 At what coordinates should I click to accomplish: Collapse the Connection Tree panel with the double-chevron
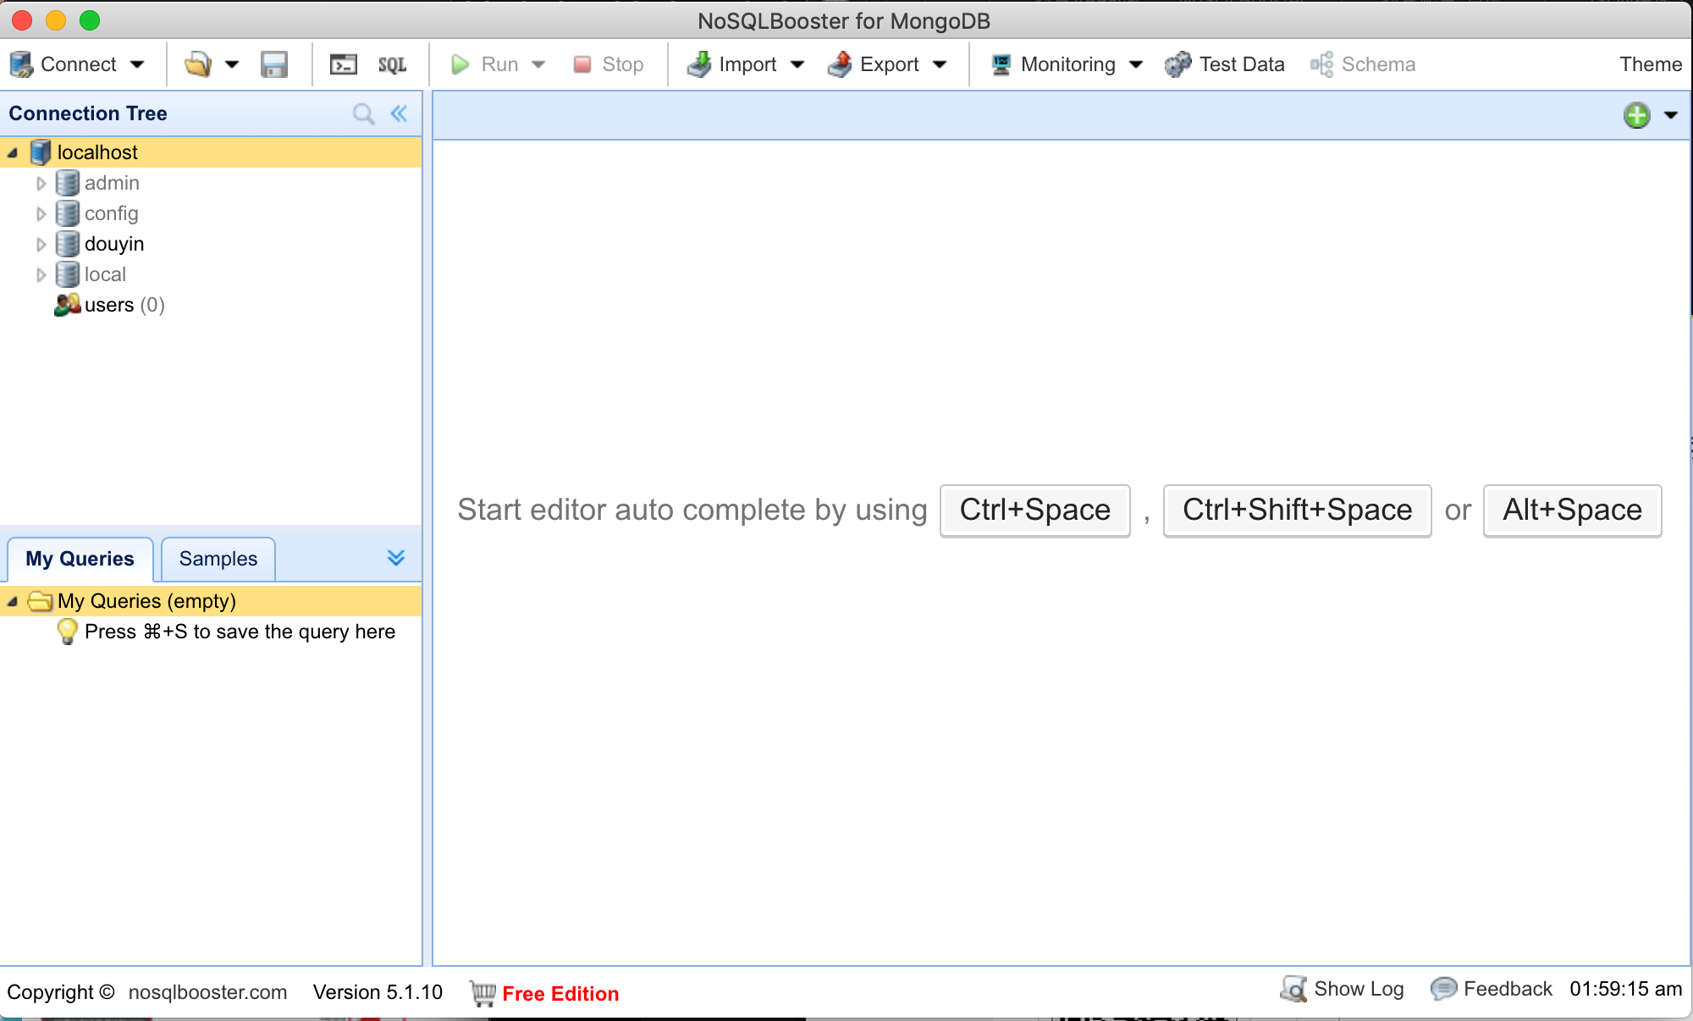399,113
